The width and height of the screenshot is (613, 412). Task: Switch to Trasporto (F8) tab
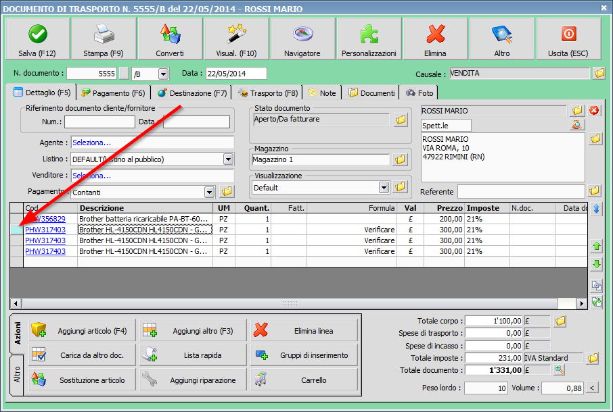[x=268, y=93]
